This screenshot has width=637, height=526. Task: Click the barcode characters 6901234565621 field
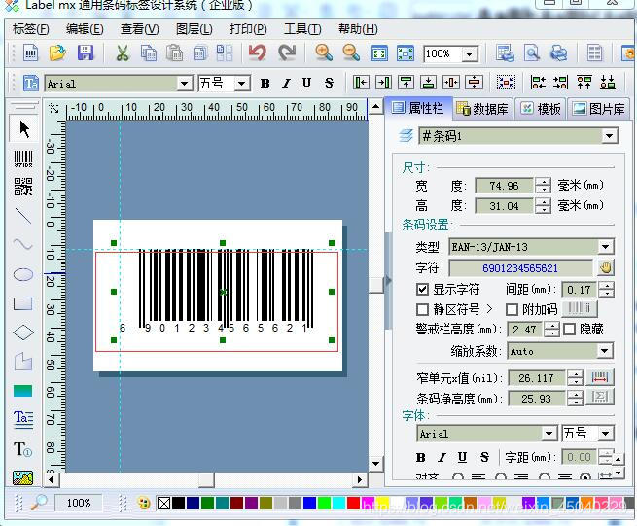pyautogui.click(x=520, y=268)
